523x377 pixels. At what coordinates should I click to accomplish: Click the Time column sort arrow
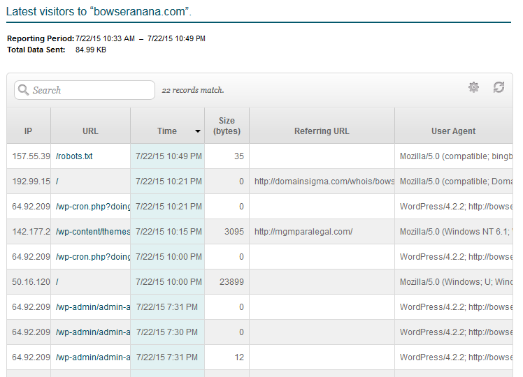(197, 131)
